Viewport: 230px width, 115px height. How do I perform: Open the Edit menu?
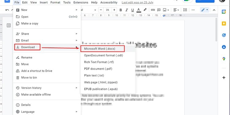tap(25, 2)
